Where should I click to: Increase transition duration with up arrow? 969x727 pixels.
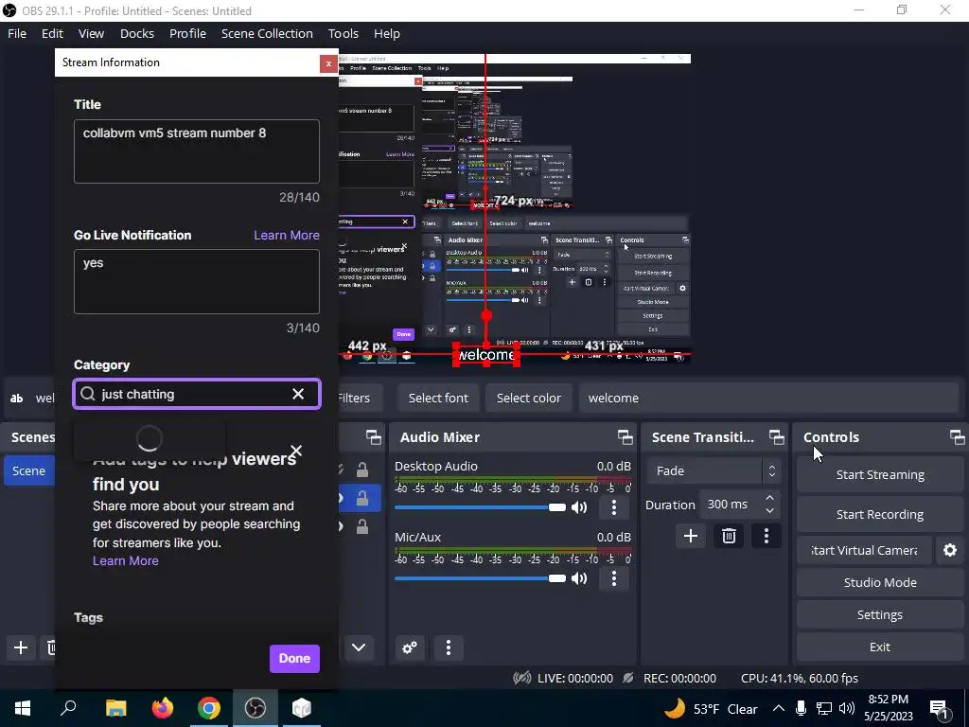point(769,498)
